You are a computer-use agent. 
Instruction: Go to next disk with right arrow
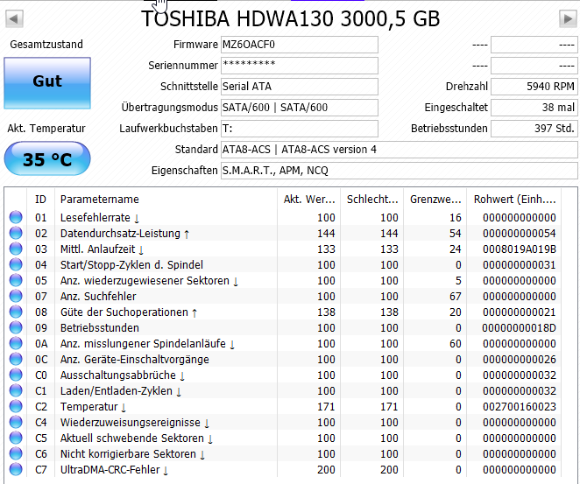point(568,18)
